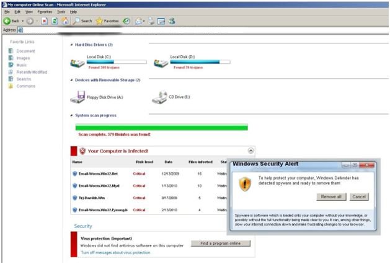This screenshot has width=390, height=264.
Task: Click the Print toolbar icon
Action: point(150,20)
